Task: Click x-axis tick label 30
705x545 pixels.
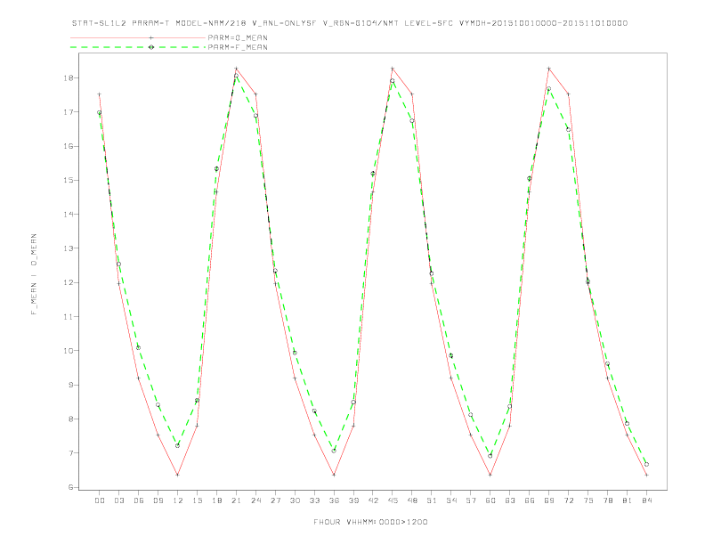Action: tap(295, 500)
